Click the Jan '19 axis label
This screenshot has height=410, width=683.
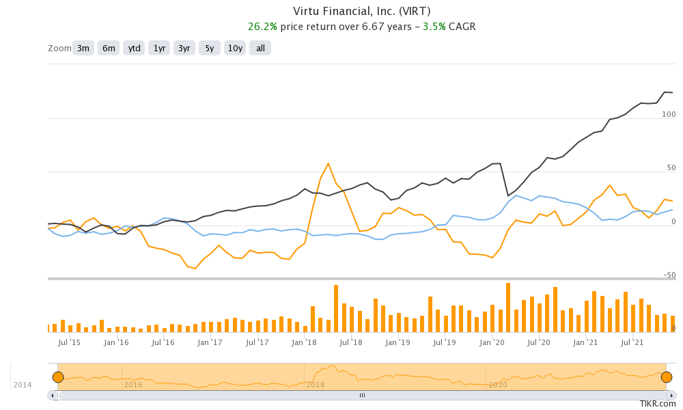click(398, 342)
